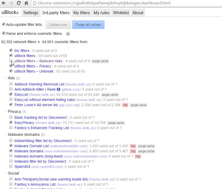Open uBlock filters – Unbreak link
Image resolution: width=222 pixels, height=189 pixels.
(34, 71)
